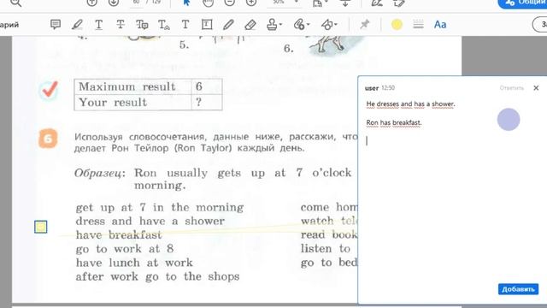The image size is (547, 308).
Task: Open the attach file tool menu
Action: (302, 25)
